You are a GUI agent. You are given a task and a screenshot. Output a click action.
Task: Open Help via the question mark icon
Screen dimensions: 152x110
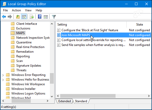40,17
